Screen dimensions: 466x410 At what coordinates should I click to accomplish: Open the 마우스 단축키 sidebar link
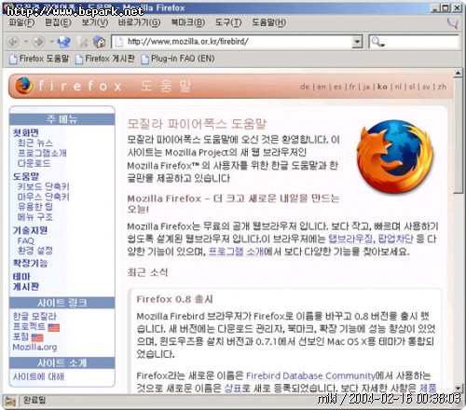tap(43, 197)
